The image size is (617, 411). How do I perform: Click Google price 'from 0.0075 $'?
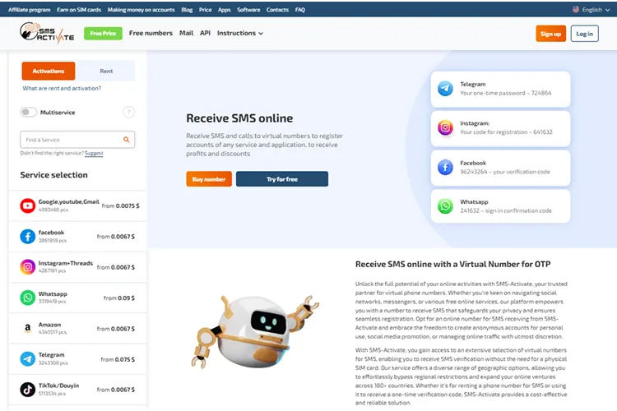pos(120,205)
